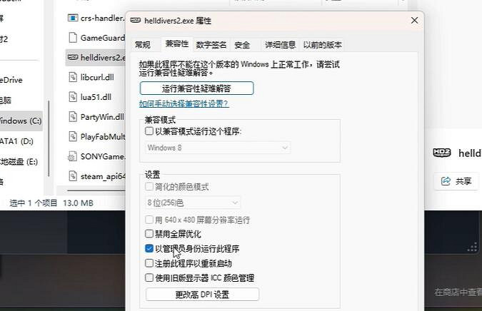Uncheck 以管理员身份运行此程序

(149, 249)
